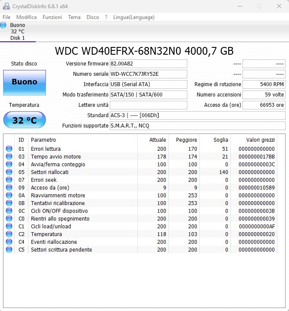Viewport: 289px width, 311px height.
Task: Open the Lingua(Language) menu
Action: pyautogui.click(x=134, y=17)
